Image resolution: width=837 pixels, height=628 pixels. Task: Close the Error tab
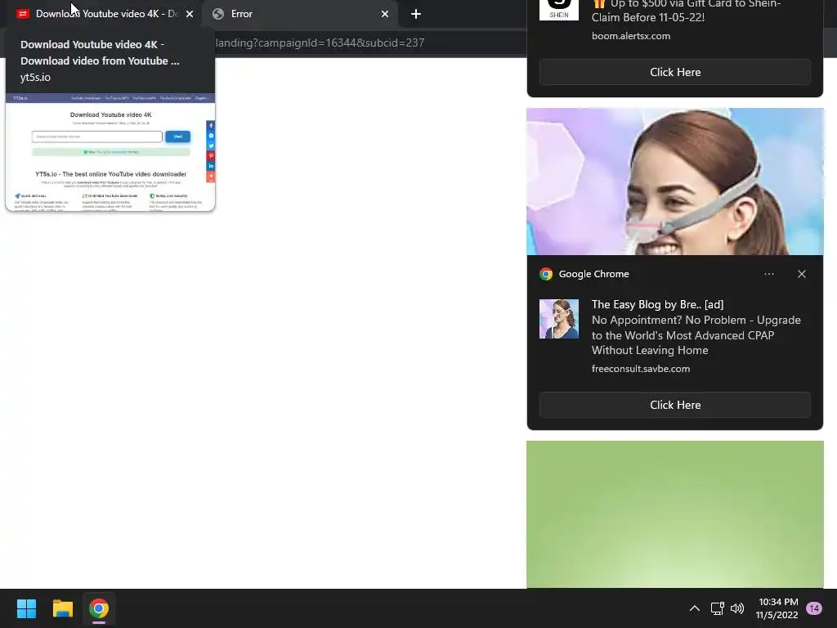click(385, 14)
